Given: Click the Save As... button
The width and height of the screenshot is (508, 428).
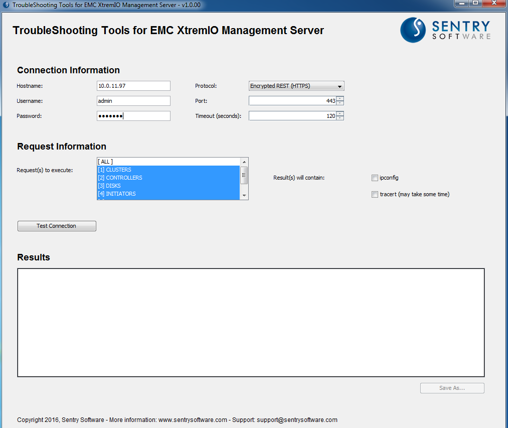Looking at the screenshot, I should click(x=452, y=388).
